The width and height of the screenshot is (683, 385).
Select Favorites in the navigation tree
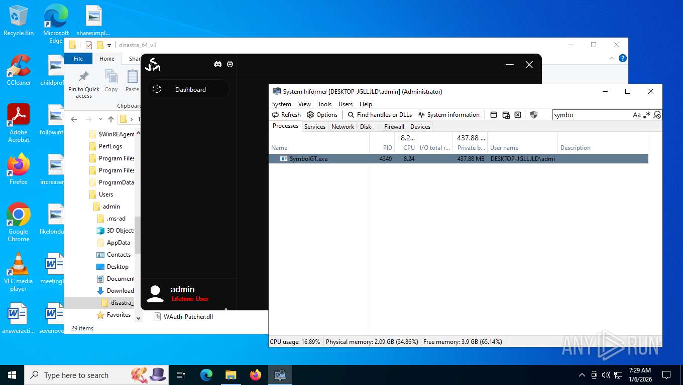point(119,315)
